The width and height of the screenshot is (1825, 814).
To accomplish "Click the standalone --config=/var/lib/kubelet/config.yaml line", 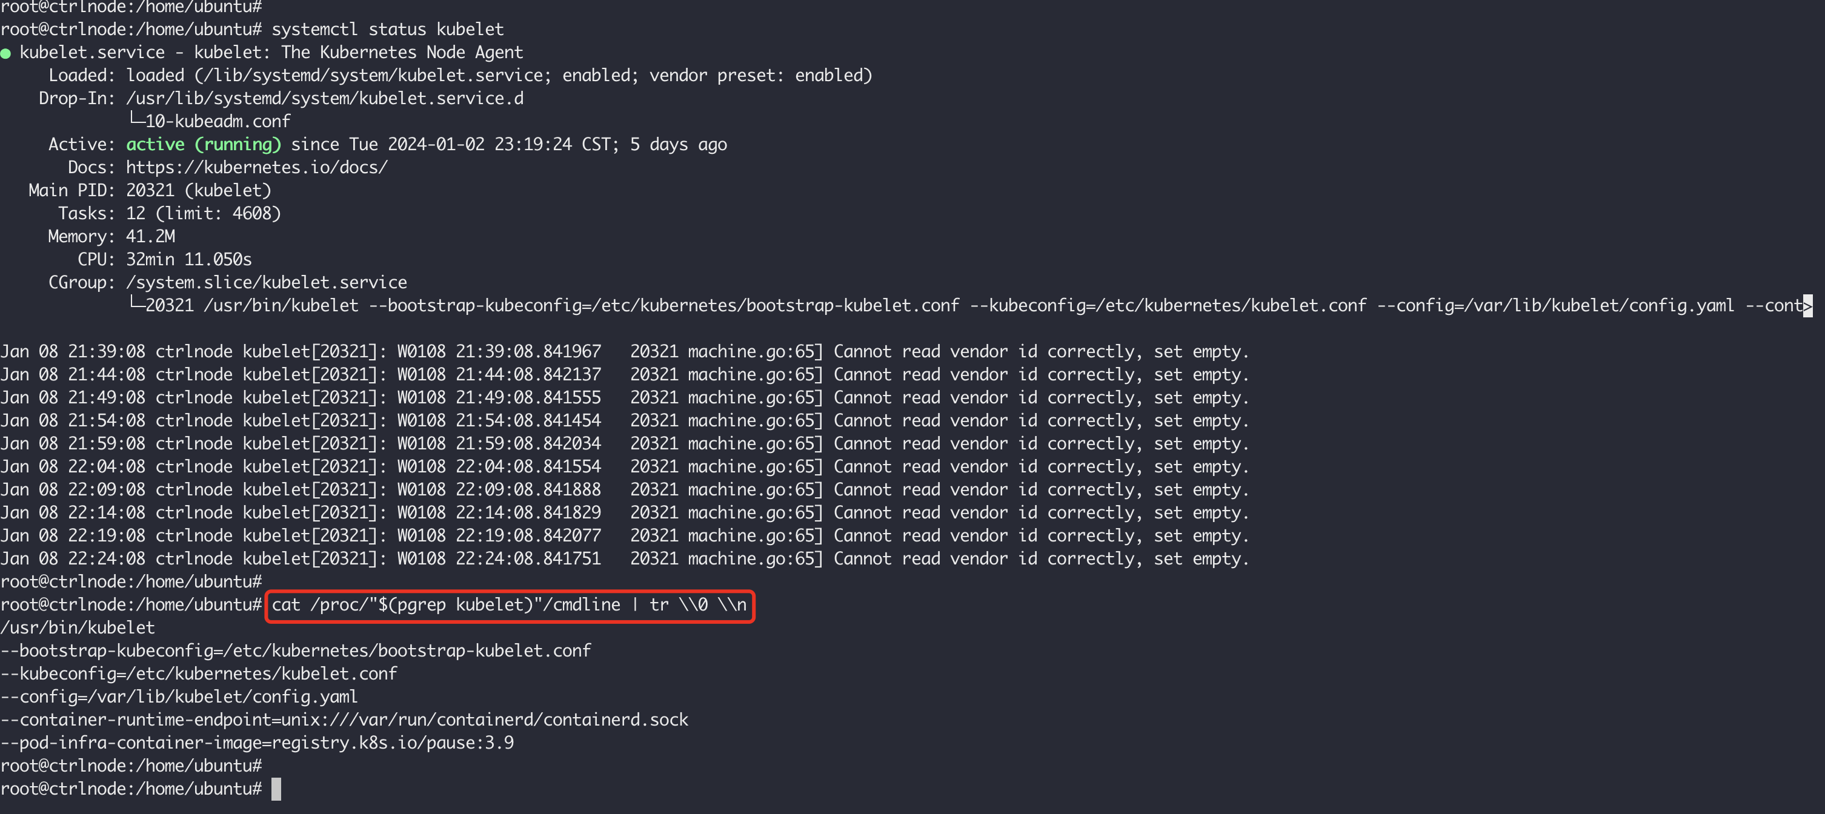I will 179,697.
